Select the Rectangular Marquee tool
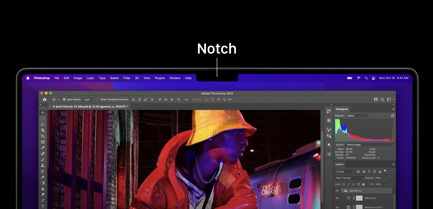The width and height of the screenshot is (433, 209). 43,119
